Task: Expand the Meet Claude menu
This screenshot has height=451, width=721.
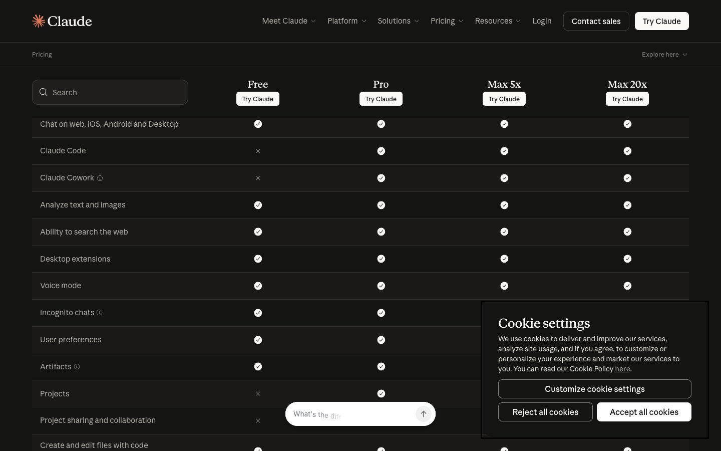Action: click(289, 21)
